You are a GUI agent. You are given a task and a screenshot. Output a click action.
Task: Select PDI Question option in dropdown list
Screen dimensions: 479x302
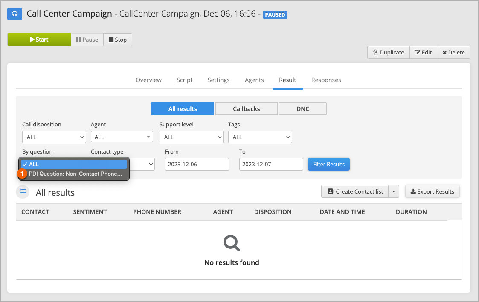pyautogui.click(x=75, y=174)
